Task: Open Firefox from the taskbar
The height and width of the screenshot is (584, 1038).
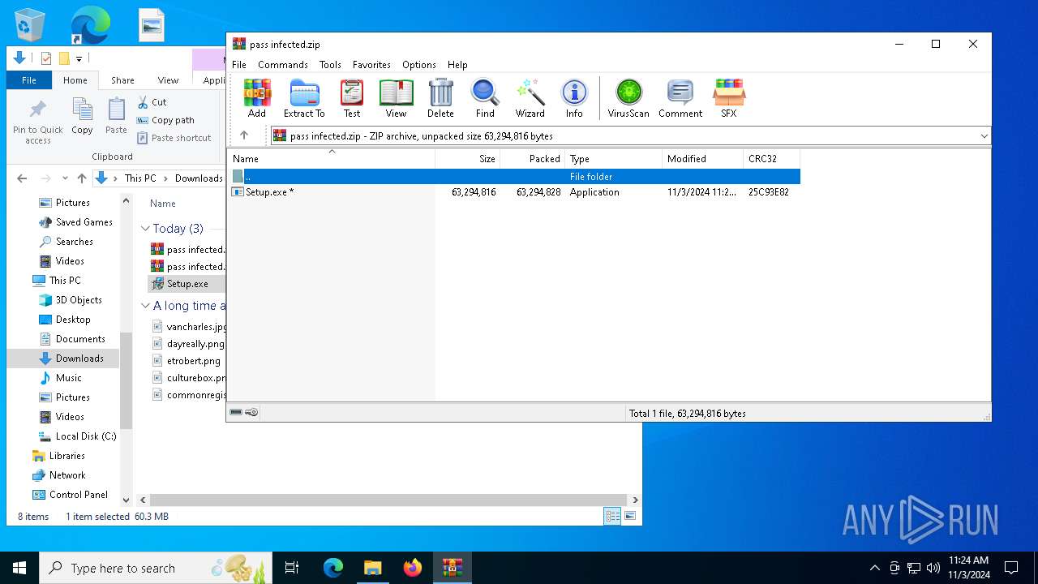Action: pyautogui.click(x=413, y=568)
